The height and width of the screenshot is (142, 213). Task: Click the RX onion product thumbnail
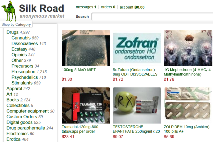coord(137,105)
